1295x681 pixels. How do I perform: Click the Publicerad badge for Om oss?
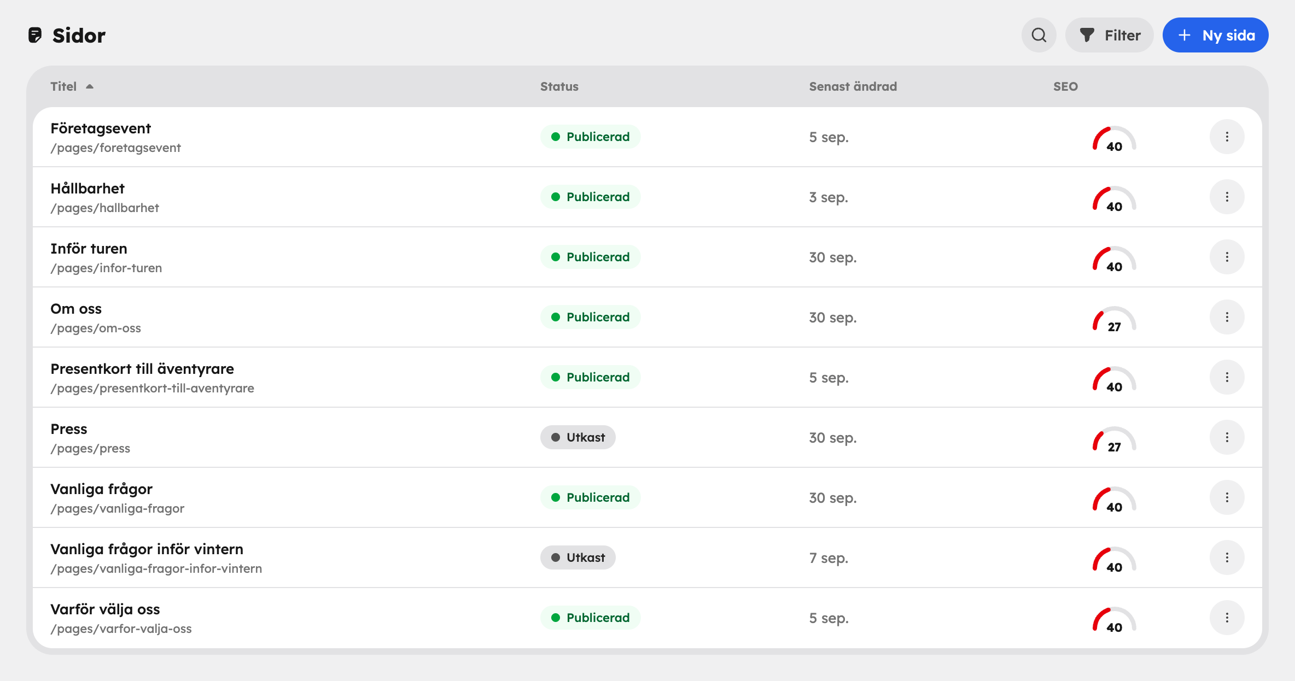coord(591,317)
